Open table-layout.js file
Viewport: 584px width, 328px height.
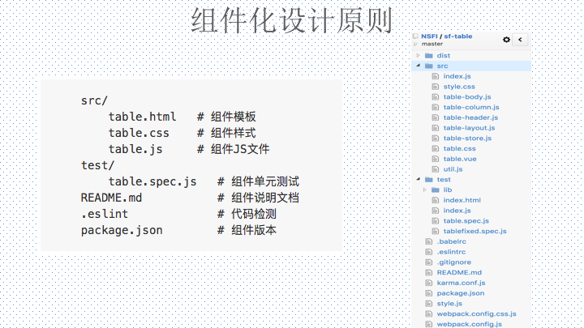(x=469, y=128)
